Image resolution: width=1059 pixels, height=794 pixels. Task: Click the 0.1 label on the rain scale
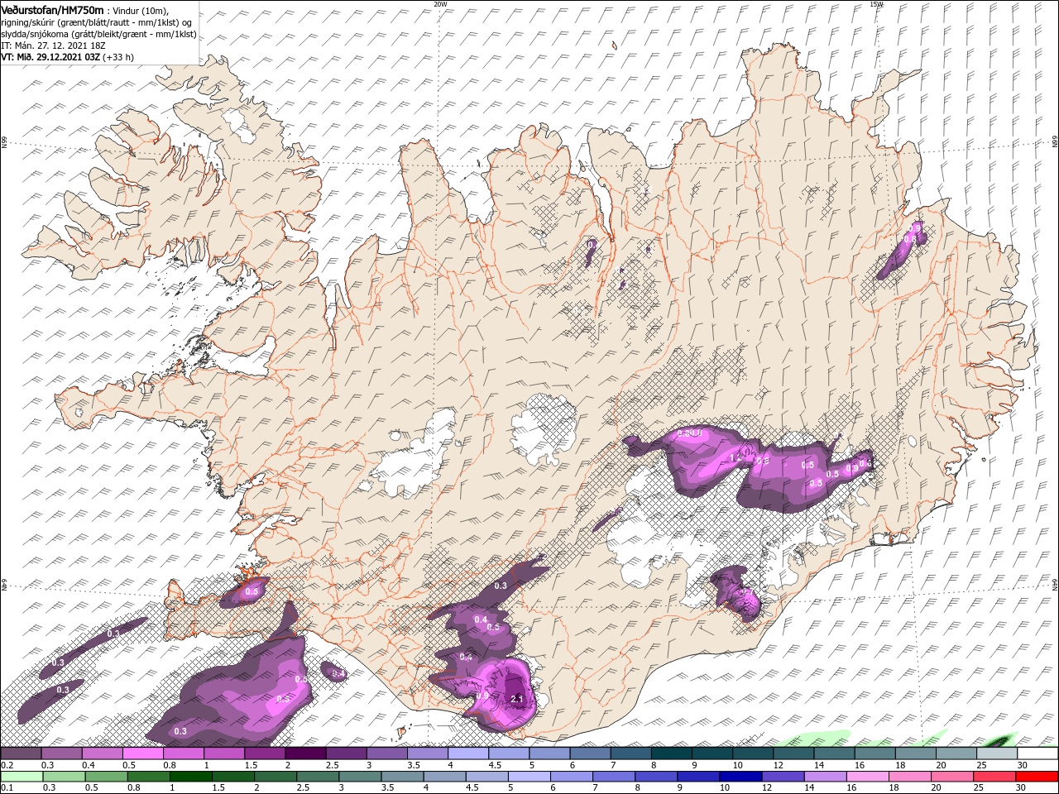point(7,787)
